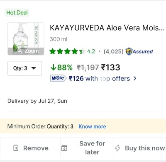This screenshot has width=166, height=162.
Task: Click the trash can icon beside Remove
Action: (16, 148)
